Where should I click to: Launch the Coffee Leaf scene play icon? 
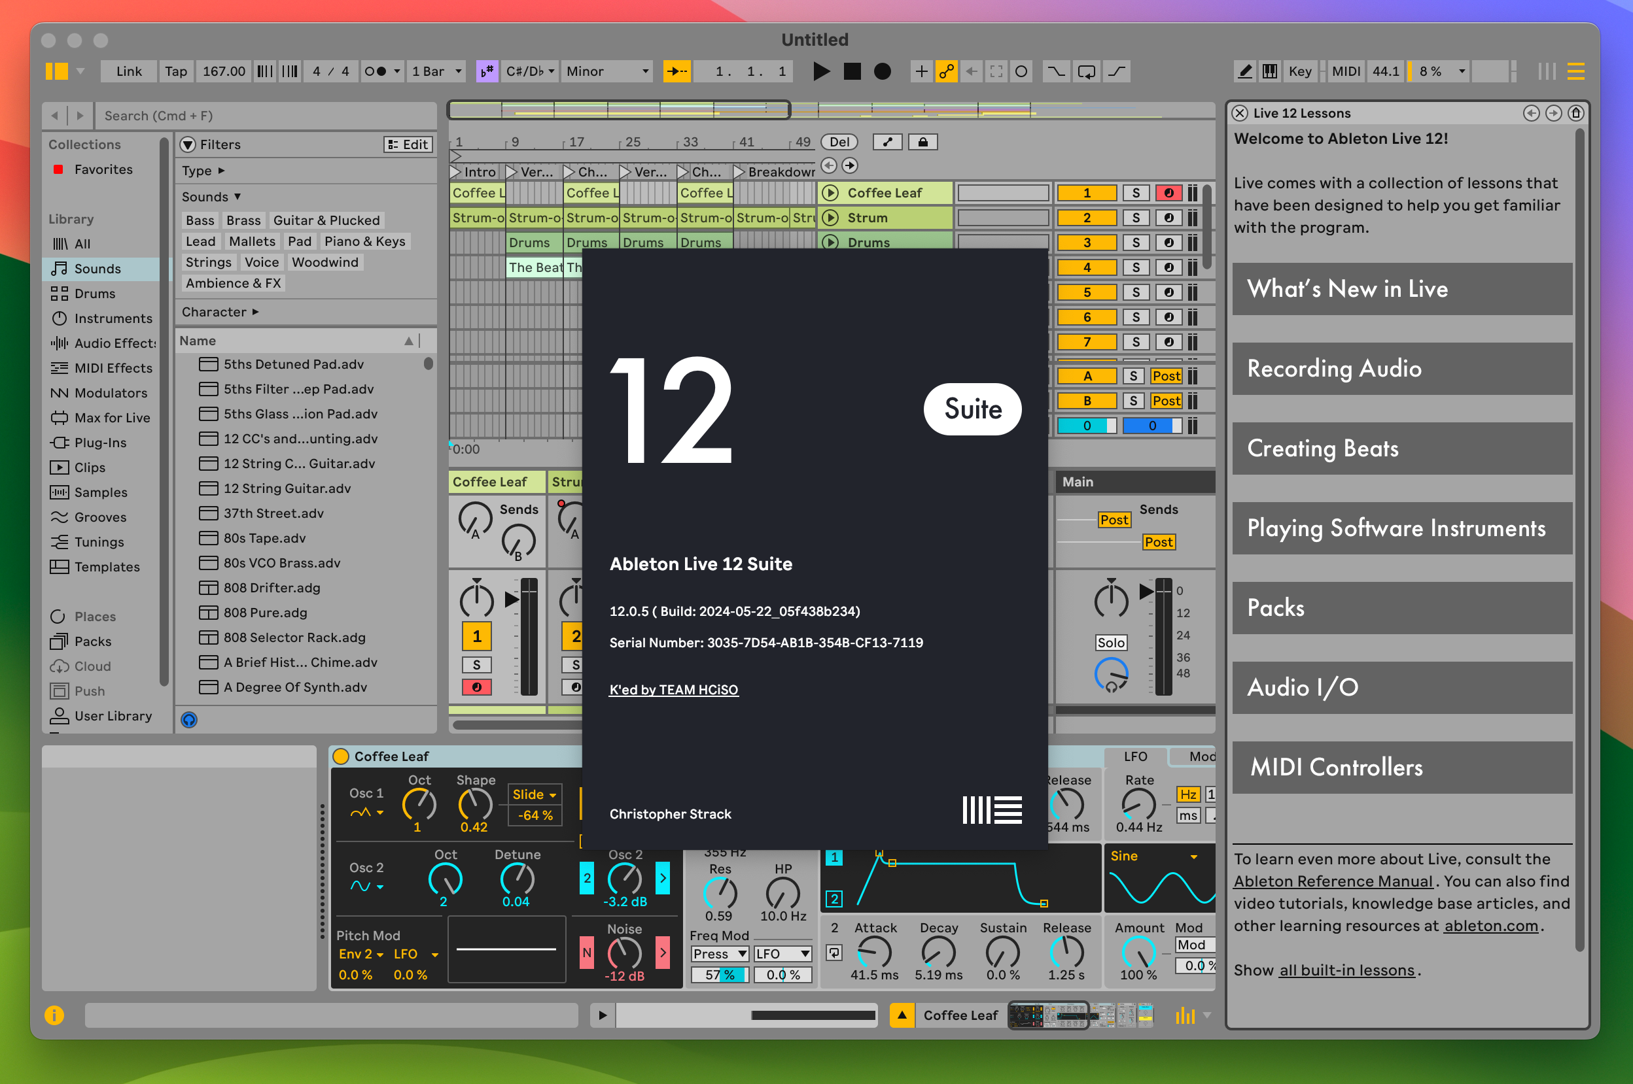(831, 194)
